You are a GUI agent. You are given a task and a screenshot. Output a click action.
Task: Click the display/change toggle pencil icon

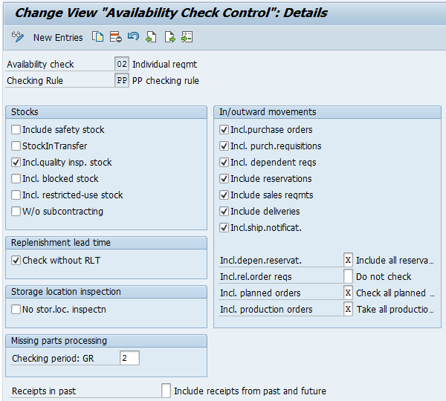(18, 37)
